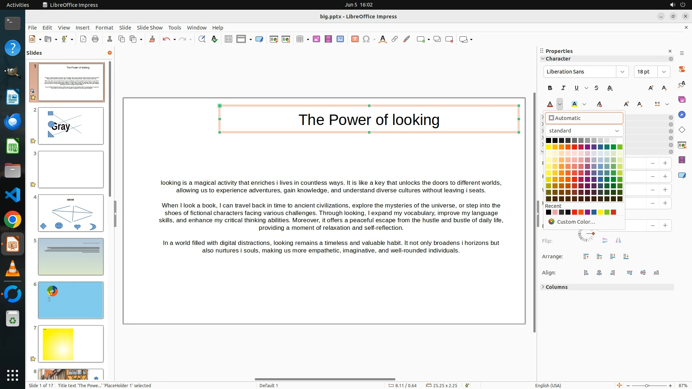Insert a hyperlink via the link icon
692x389 pixels.
(x=395, y=39)
